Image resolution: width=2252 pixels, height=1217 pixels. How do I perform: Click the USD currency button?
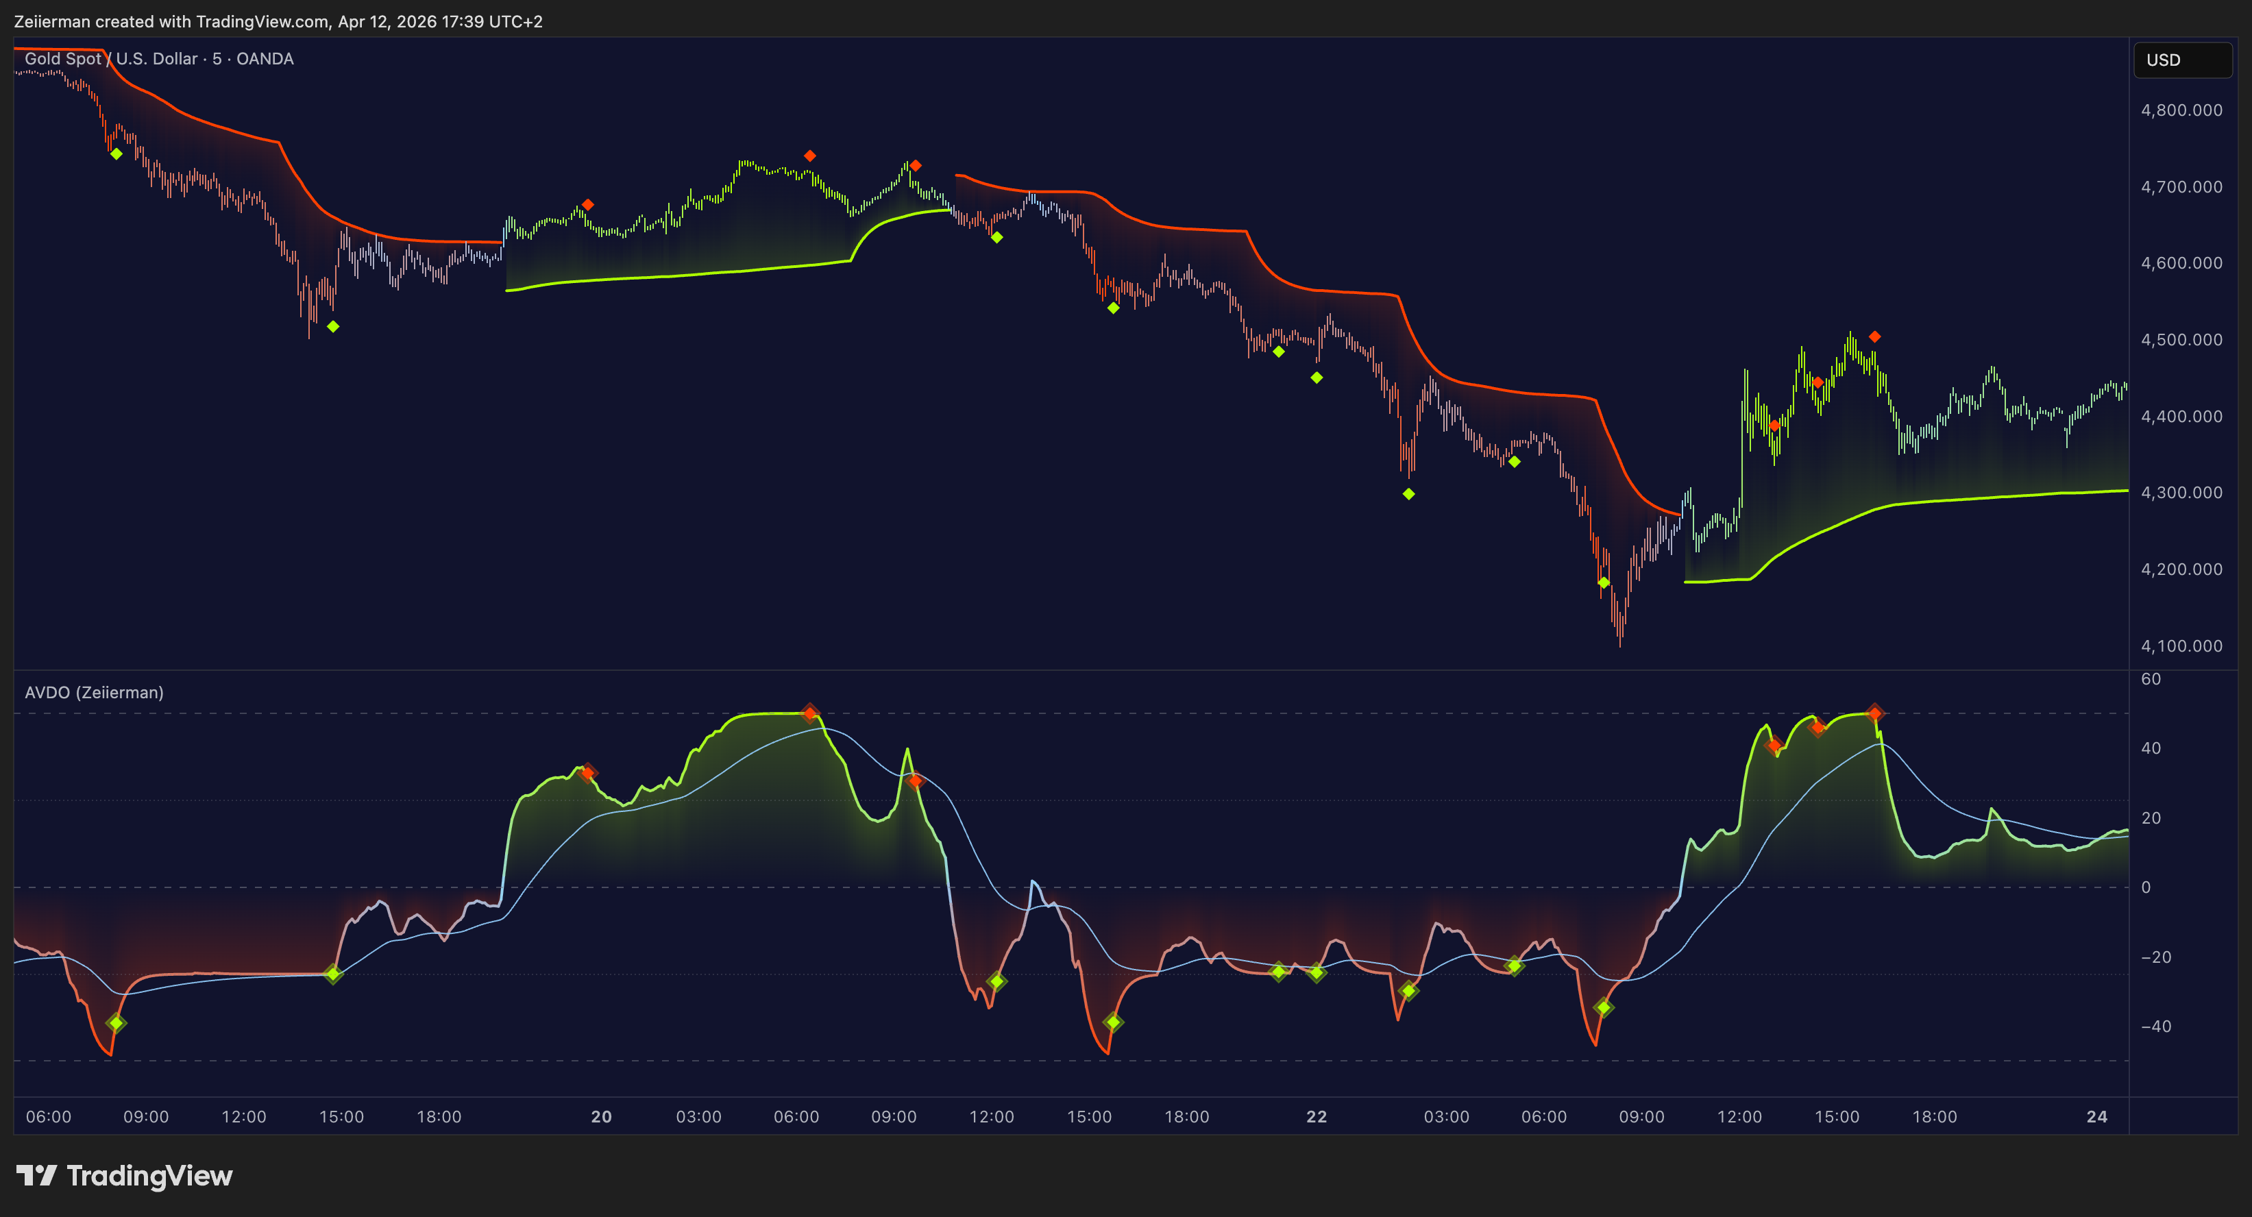(x=2182, y=60)
